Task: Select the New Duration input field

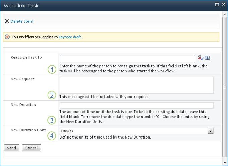Action: tap(136, 105)
